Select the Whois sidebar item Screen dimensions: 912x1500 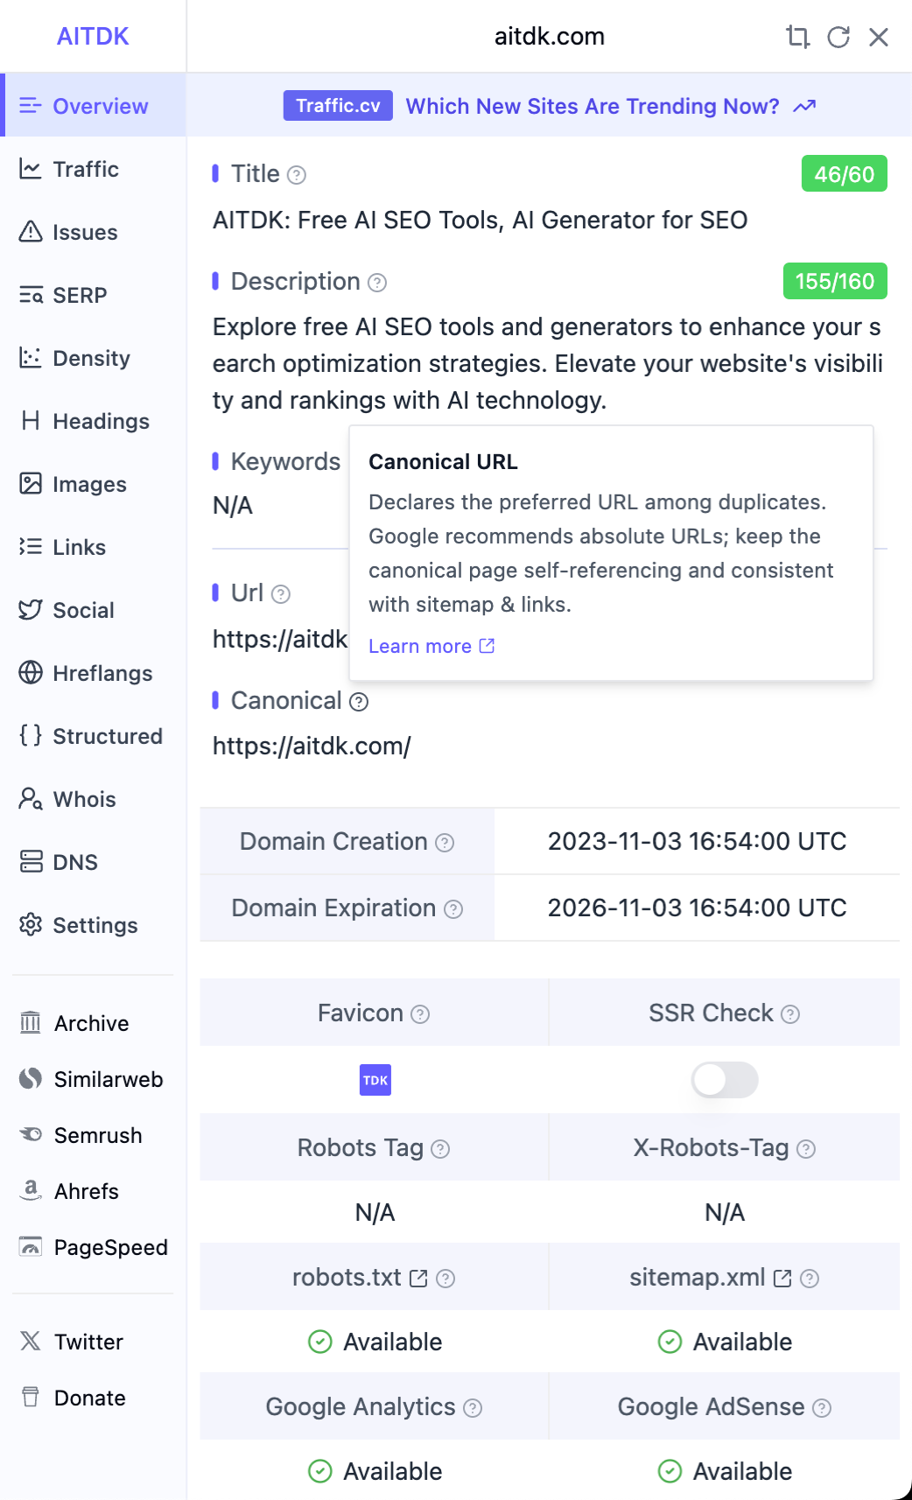[84, 799]
